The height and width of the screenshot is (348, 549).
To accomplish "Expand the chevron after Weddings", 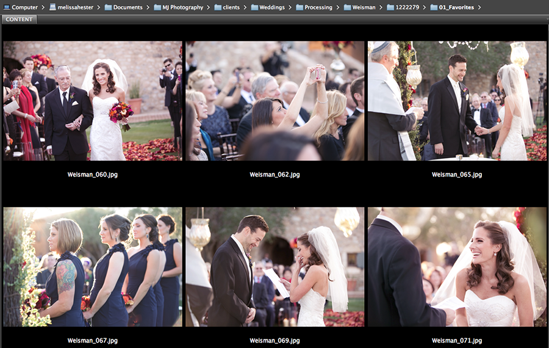I will coord(289,7).
